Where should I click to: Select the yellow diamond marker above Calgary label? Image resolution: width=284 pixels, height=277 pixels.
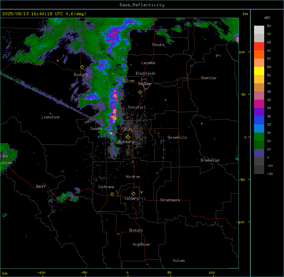[134, 194]
